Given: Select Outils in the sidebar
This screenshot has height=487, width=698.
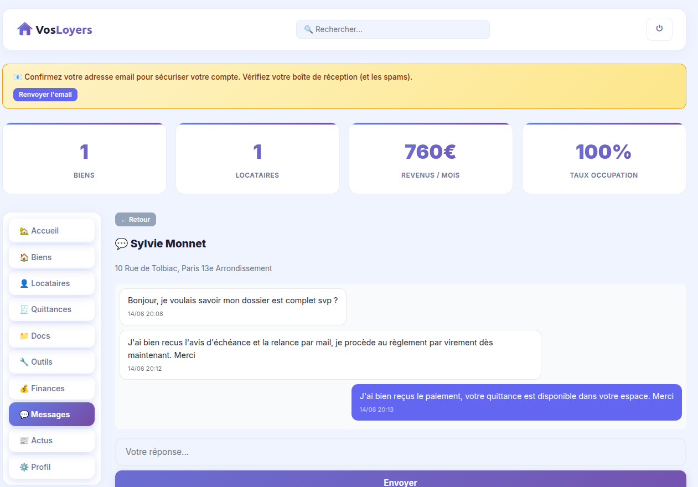Looking at the screenshot, I should coord(51,362).
